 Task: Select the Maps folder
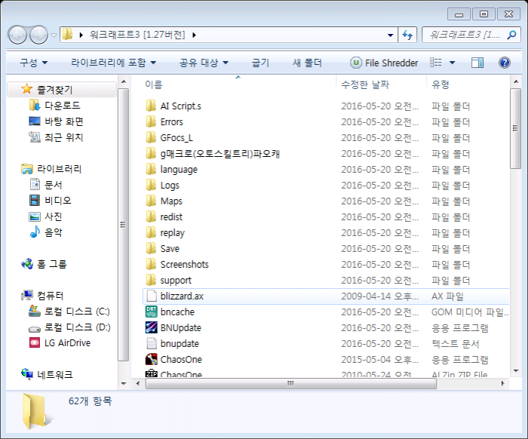(171, 201)
